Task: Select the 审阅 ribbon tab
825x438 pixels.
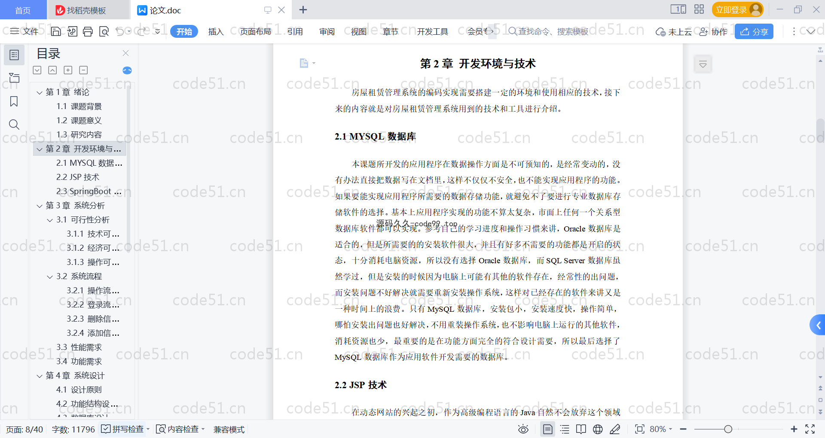Action: click(327, 31)
